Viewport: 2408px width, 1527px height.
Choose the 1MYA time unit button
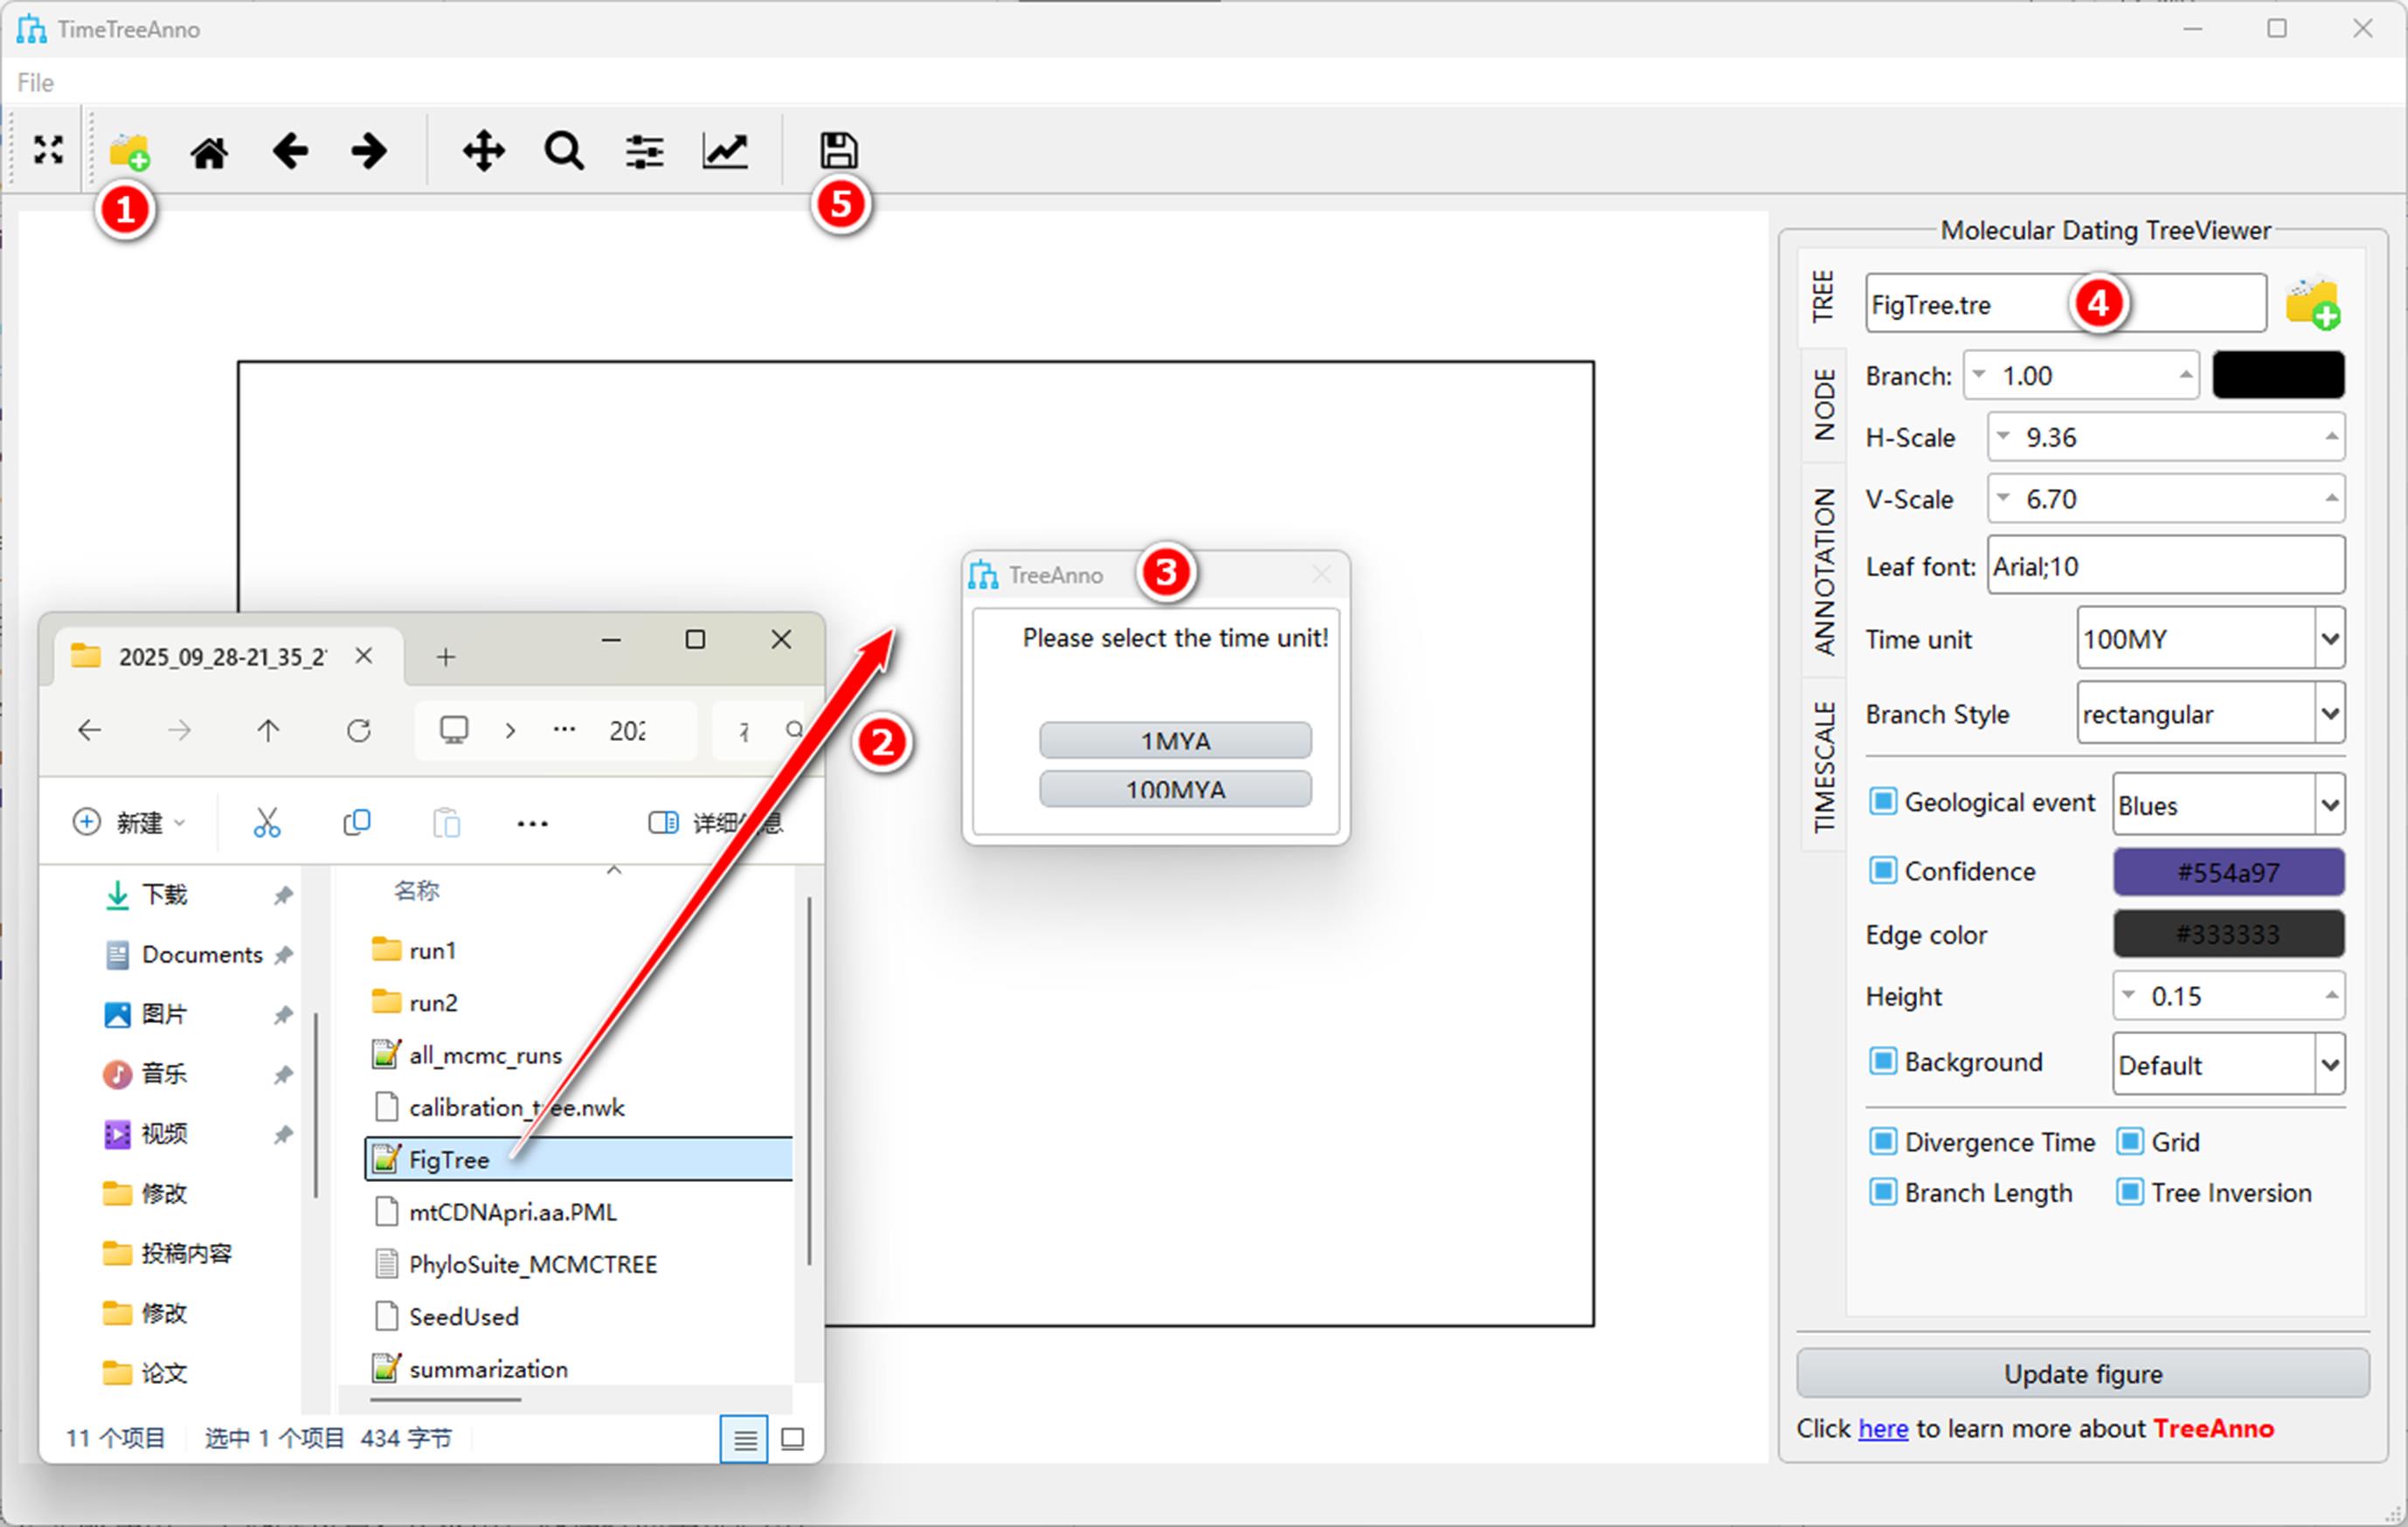[1175, 740]
